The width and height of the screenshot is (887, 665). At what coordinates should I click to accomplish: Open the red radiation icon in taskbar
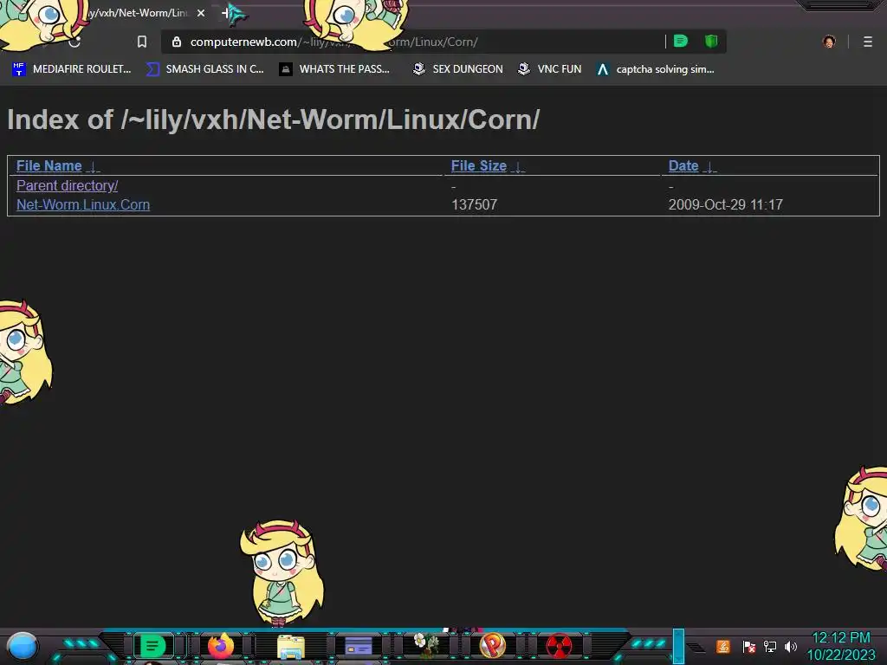click(559, 646)
